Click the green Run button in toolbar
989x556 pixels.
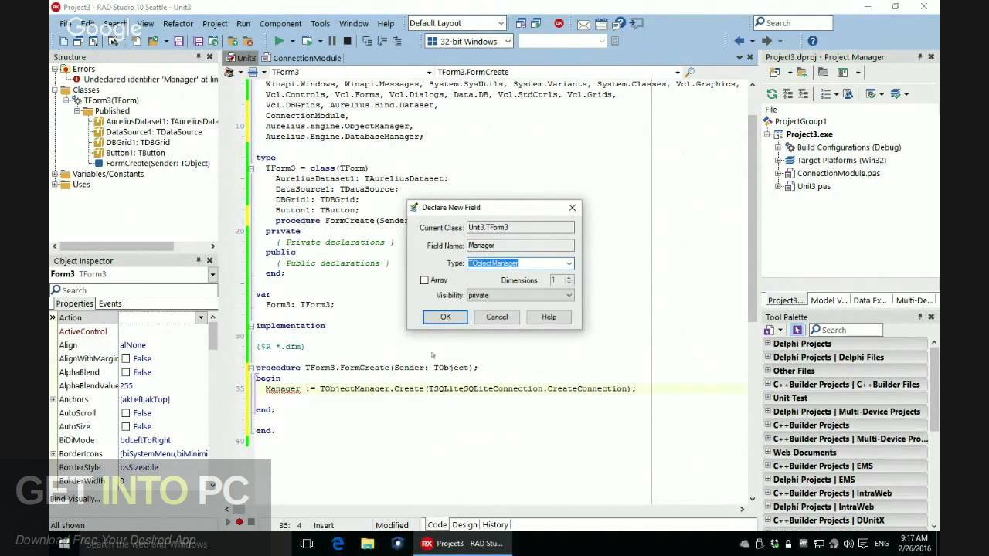click(x=279, y=41)
